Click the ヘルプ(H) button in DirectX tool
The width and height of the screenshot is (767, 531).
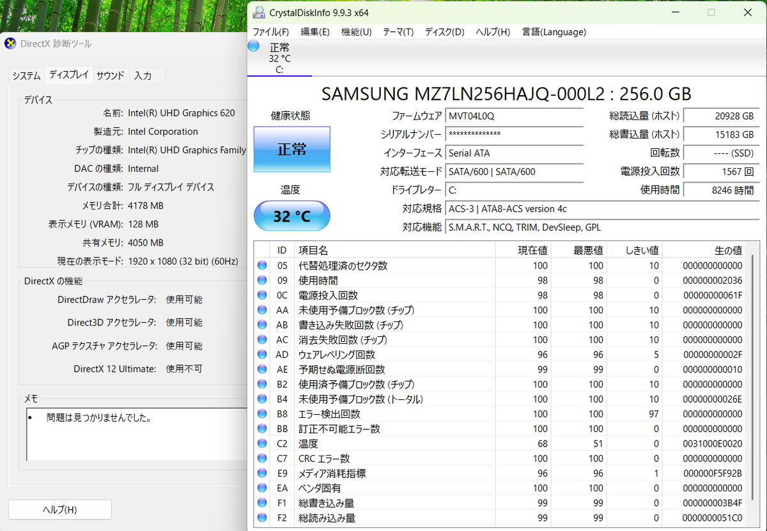coord(59,509)
